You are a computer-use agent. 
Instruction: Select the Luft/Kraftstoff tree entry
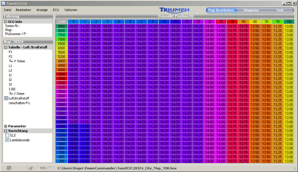coord(19,98)
